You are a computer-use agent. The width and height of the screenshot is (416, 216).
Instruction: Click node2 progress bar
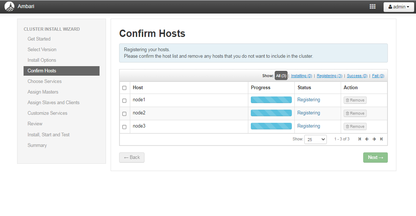point(271,113)
